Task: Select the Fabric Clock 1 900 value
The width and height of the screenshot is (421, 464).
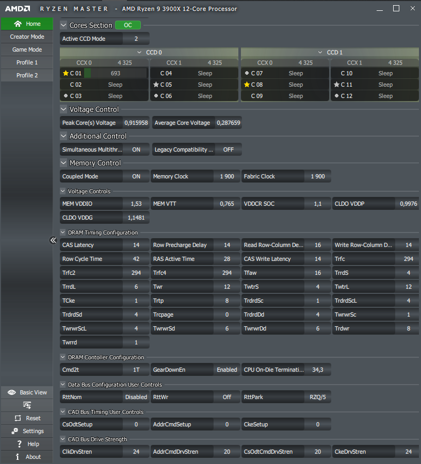Action: (x=318, y=176)
